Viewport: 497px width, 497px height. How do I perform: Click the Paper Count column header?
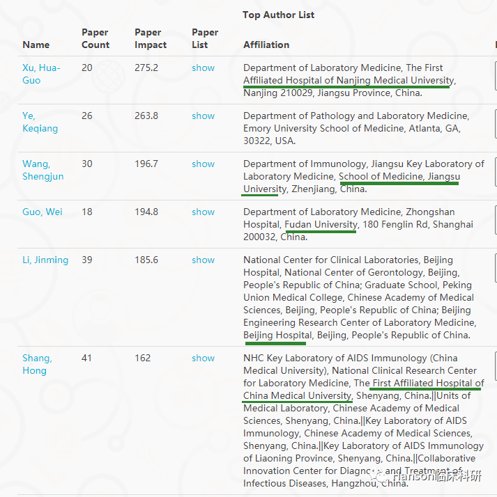[95, 38]
